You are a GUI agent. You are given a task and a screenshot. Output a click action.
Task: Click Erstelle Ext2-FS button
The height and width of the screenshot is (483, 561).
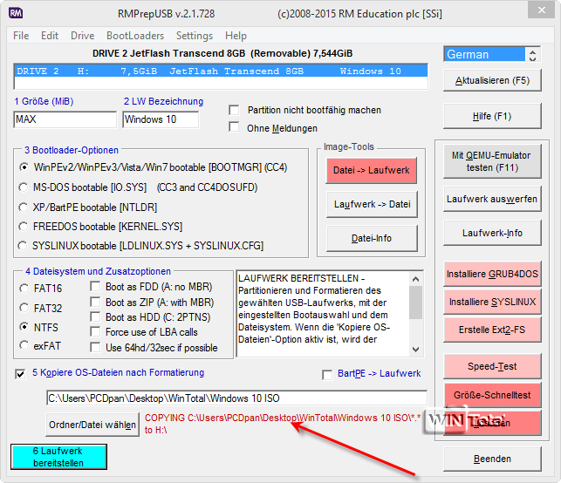pyautogui.click(x=492, y=330)
